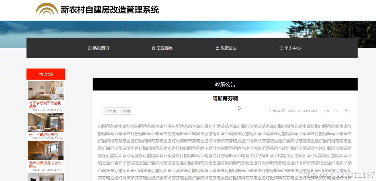Click the publish time 2024-04-04 09:54:02

click(303, 111)
